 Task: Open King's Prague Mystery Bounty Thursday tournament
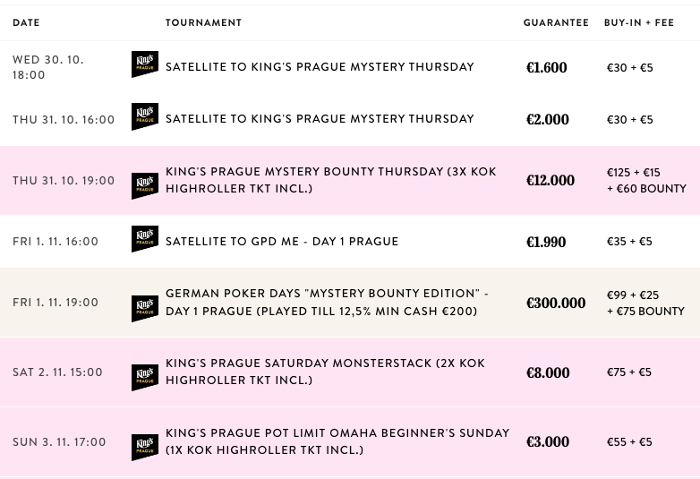[331, 180]
